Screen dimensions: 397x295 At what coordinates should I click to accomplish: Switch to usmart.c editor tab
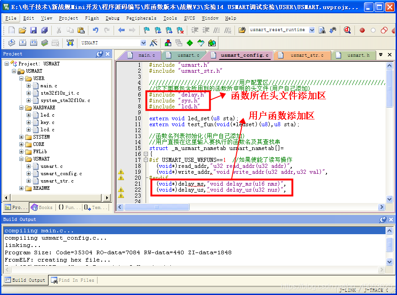point(185,55)
